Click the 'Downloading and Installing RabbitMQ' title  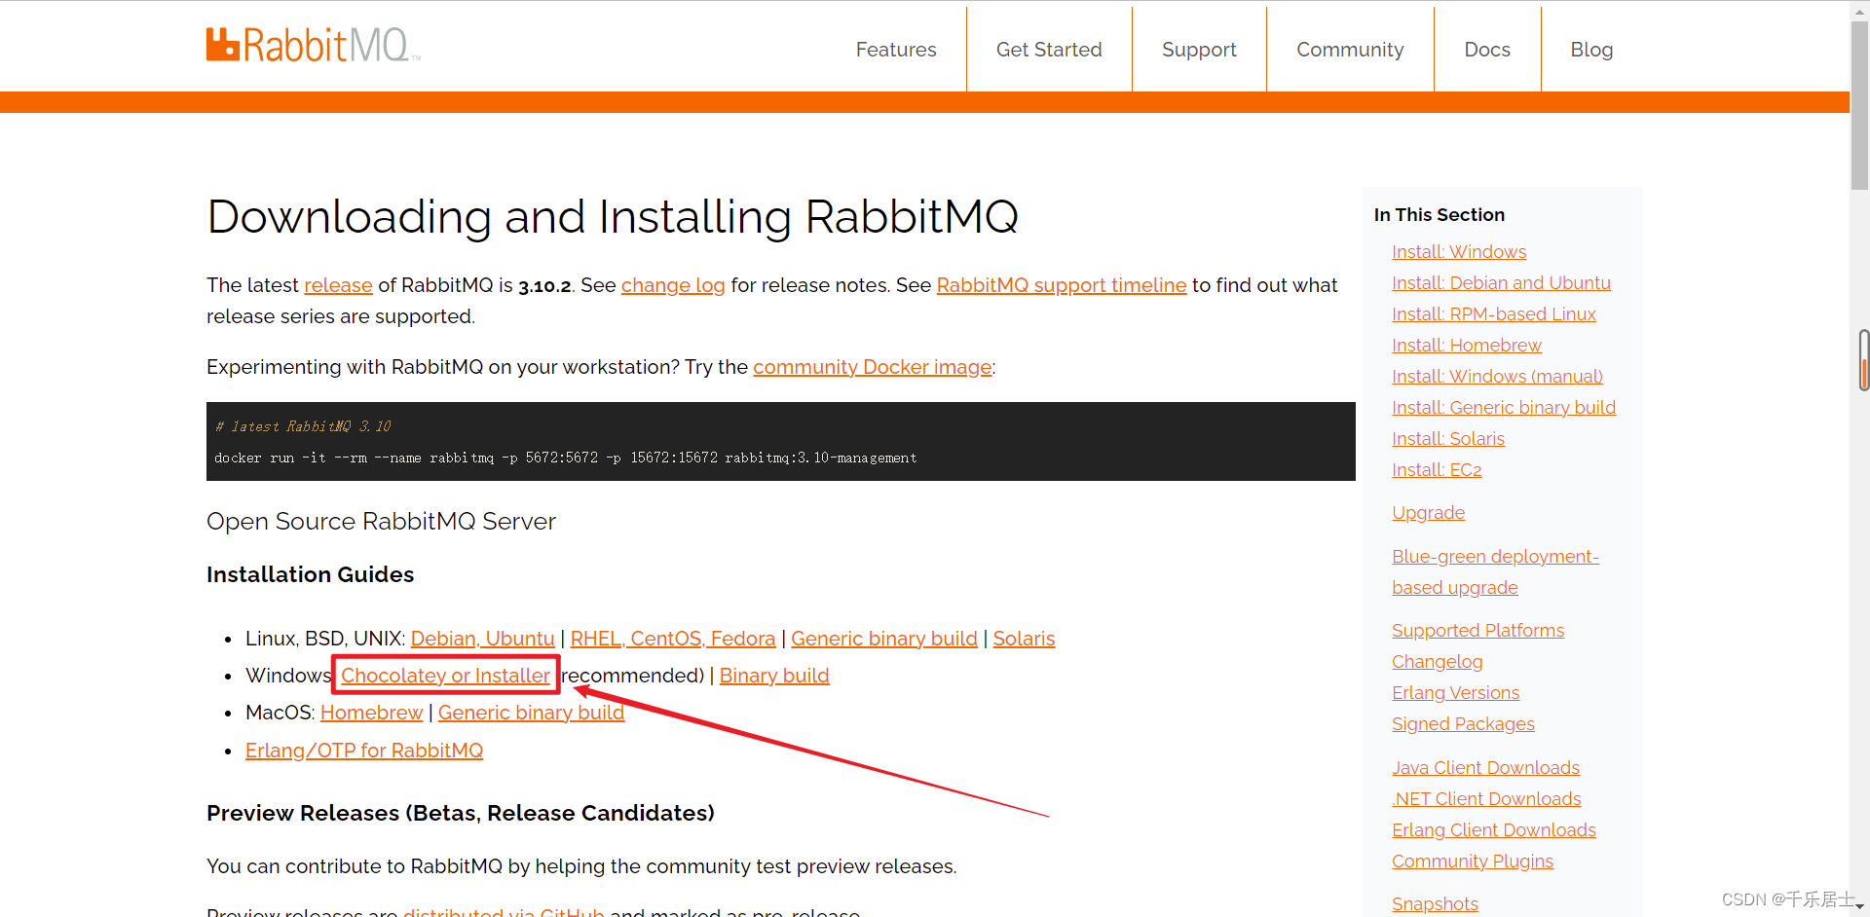coord(613,217)
